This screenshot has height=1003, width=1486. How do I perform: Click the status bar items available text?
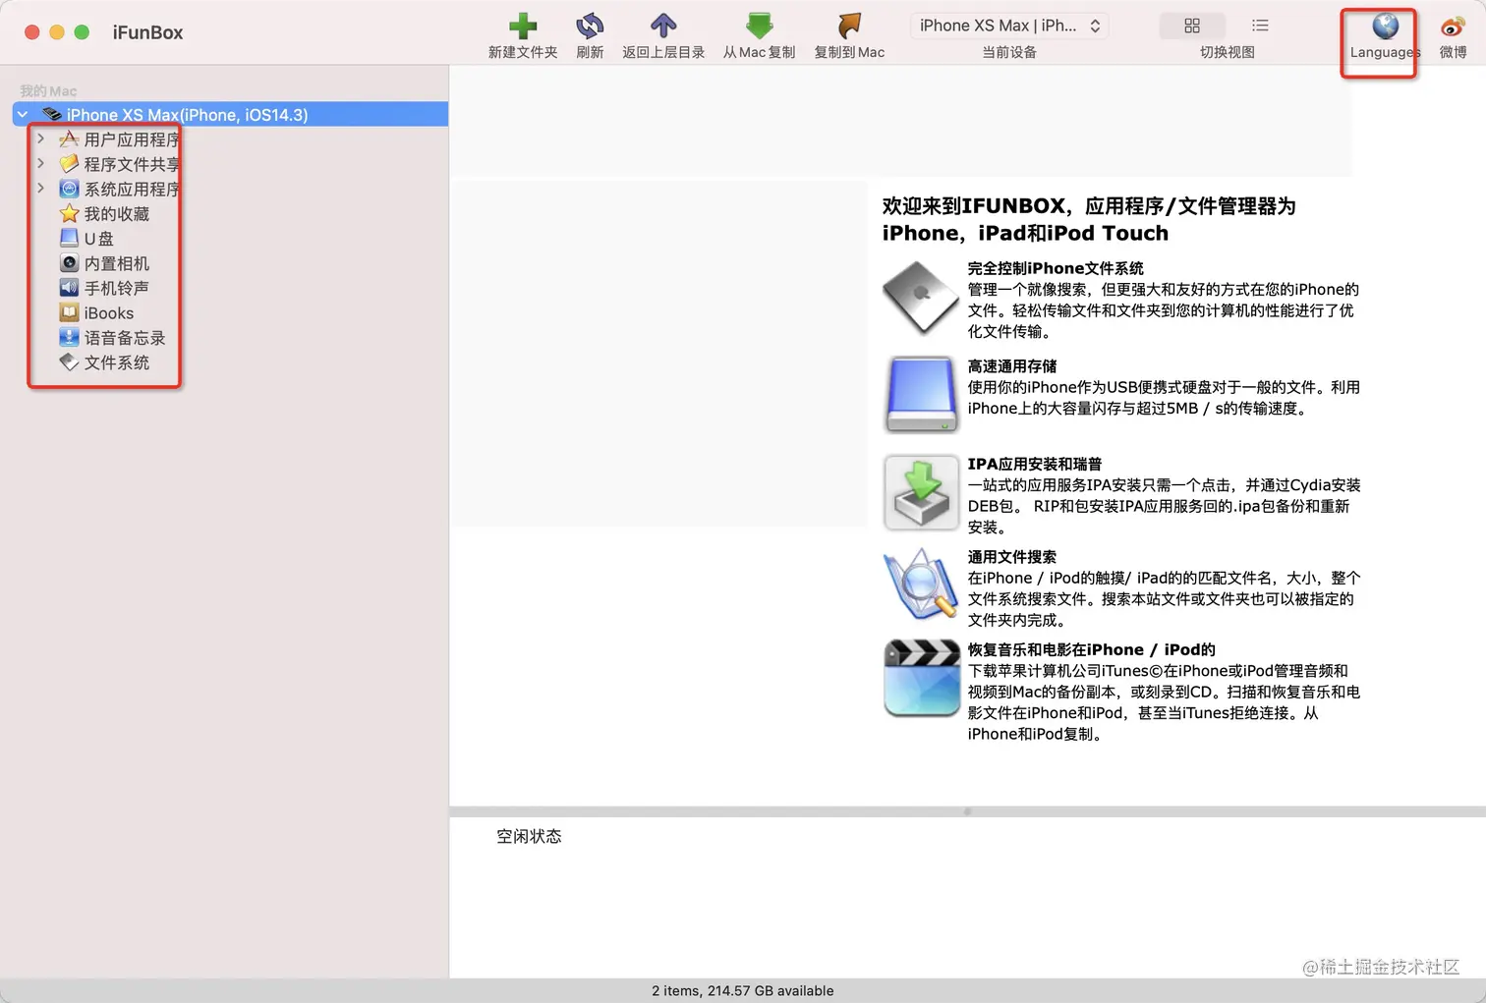pos(743,990)
